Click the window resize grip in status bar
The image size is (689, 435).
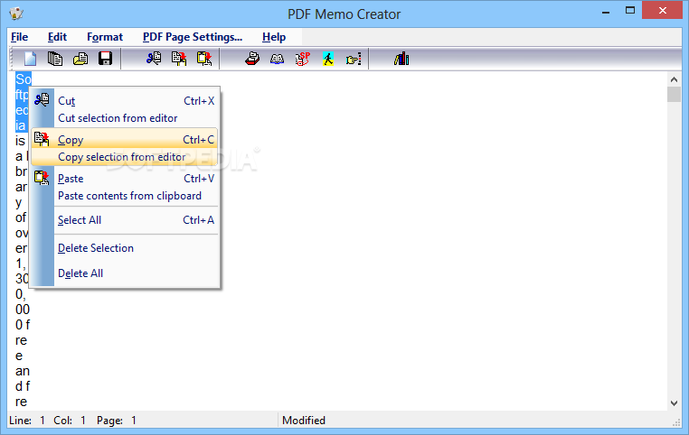(x=676, y=422)
